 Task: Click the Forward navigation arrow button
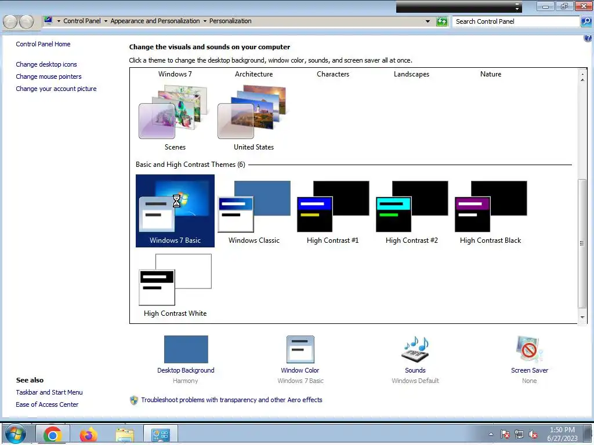click(26, 21)
